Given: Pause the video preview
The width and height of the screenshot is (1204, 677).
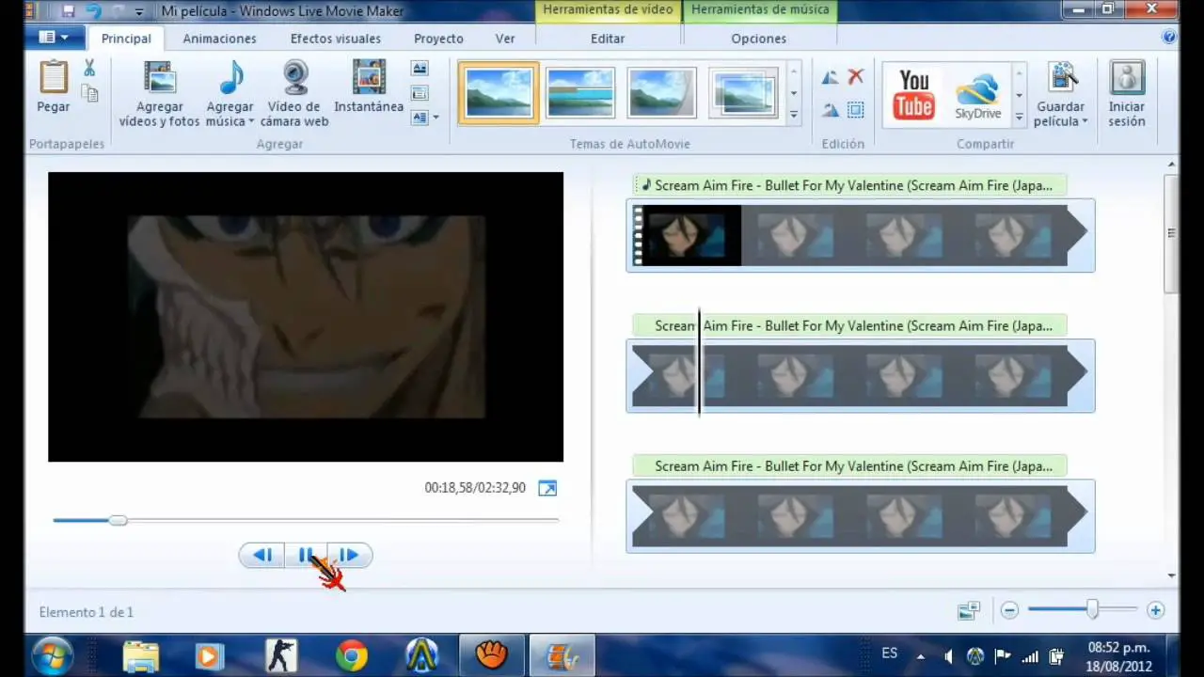Looking at the screenshot, I should coord(306,556).
